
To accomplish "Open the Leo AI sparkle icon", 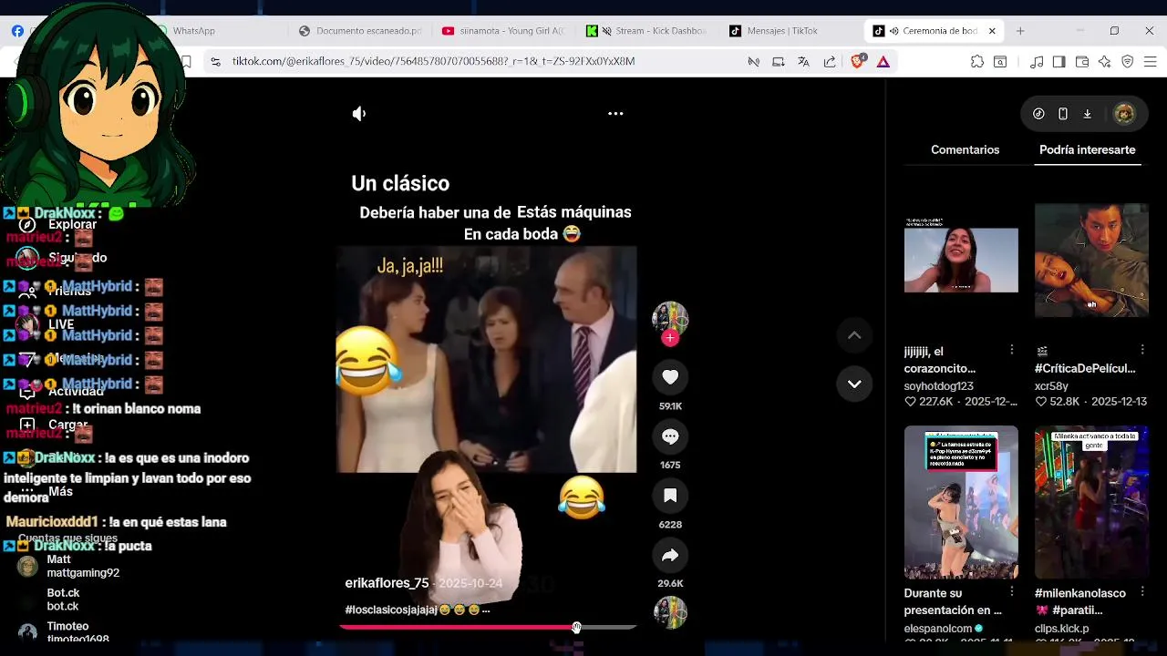I will [1105, 61].
